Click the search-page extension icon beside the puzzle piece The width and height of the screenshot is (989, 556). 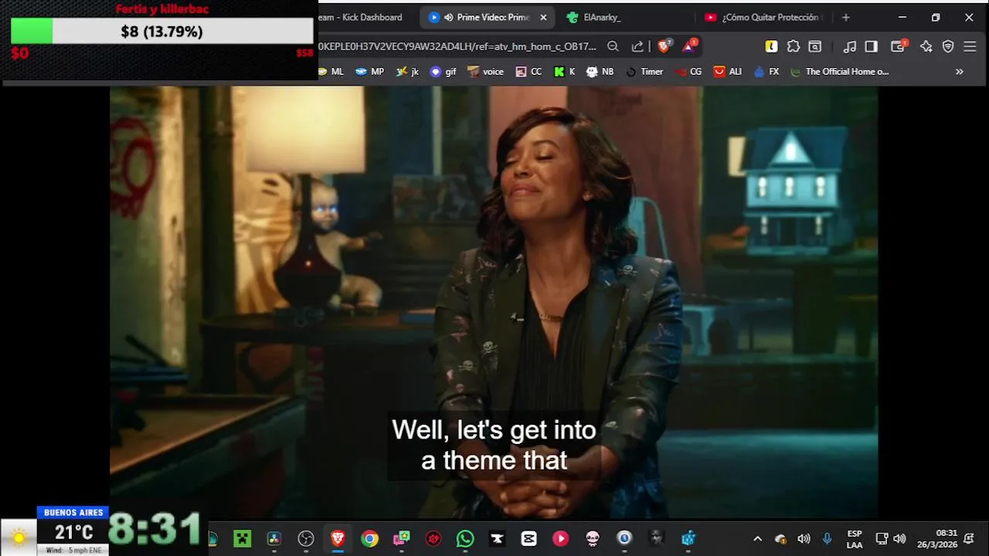click(x=815, y=46)
